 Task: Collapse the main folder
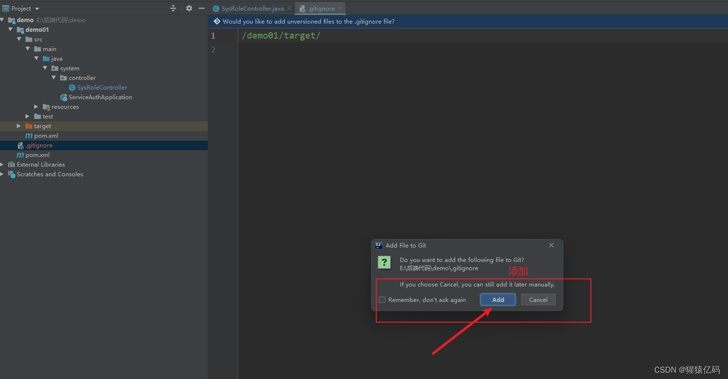(x=28, y=49)
